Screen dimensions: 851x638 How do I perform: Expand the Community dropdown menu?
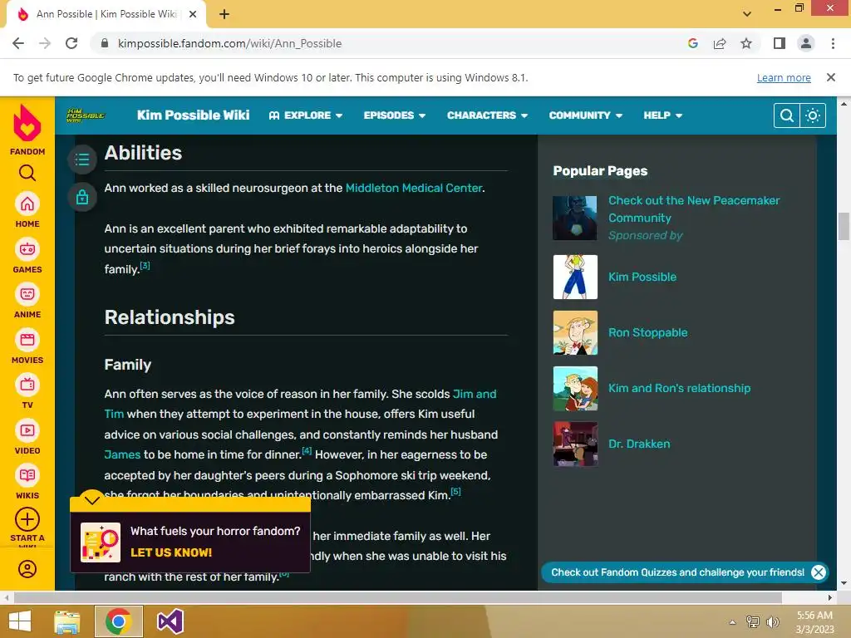tap(586, 115)
